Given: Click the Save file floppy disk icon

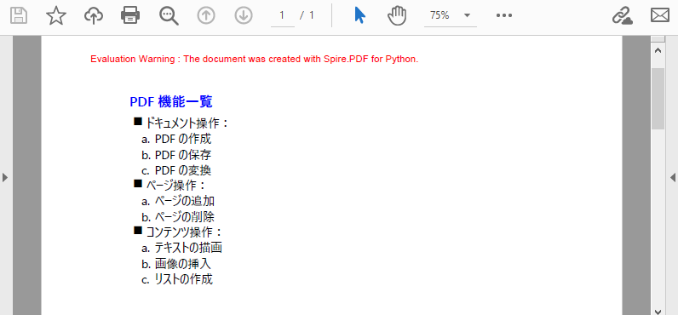Looking at the screenshot, I should 19,16.
